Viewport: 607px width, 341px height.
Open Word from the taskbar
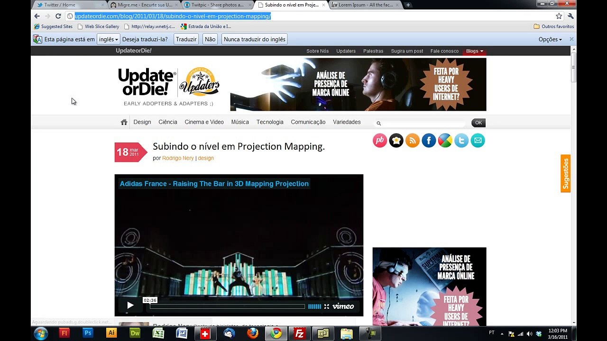tap(182, 333)
